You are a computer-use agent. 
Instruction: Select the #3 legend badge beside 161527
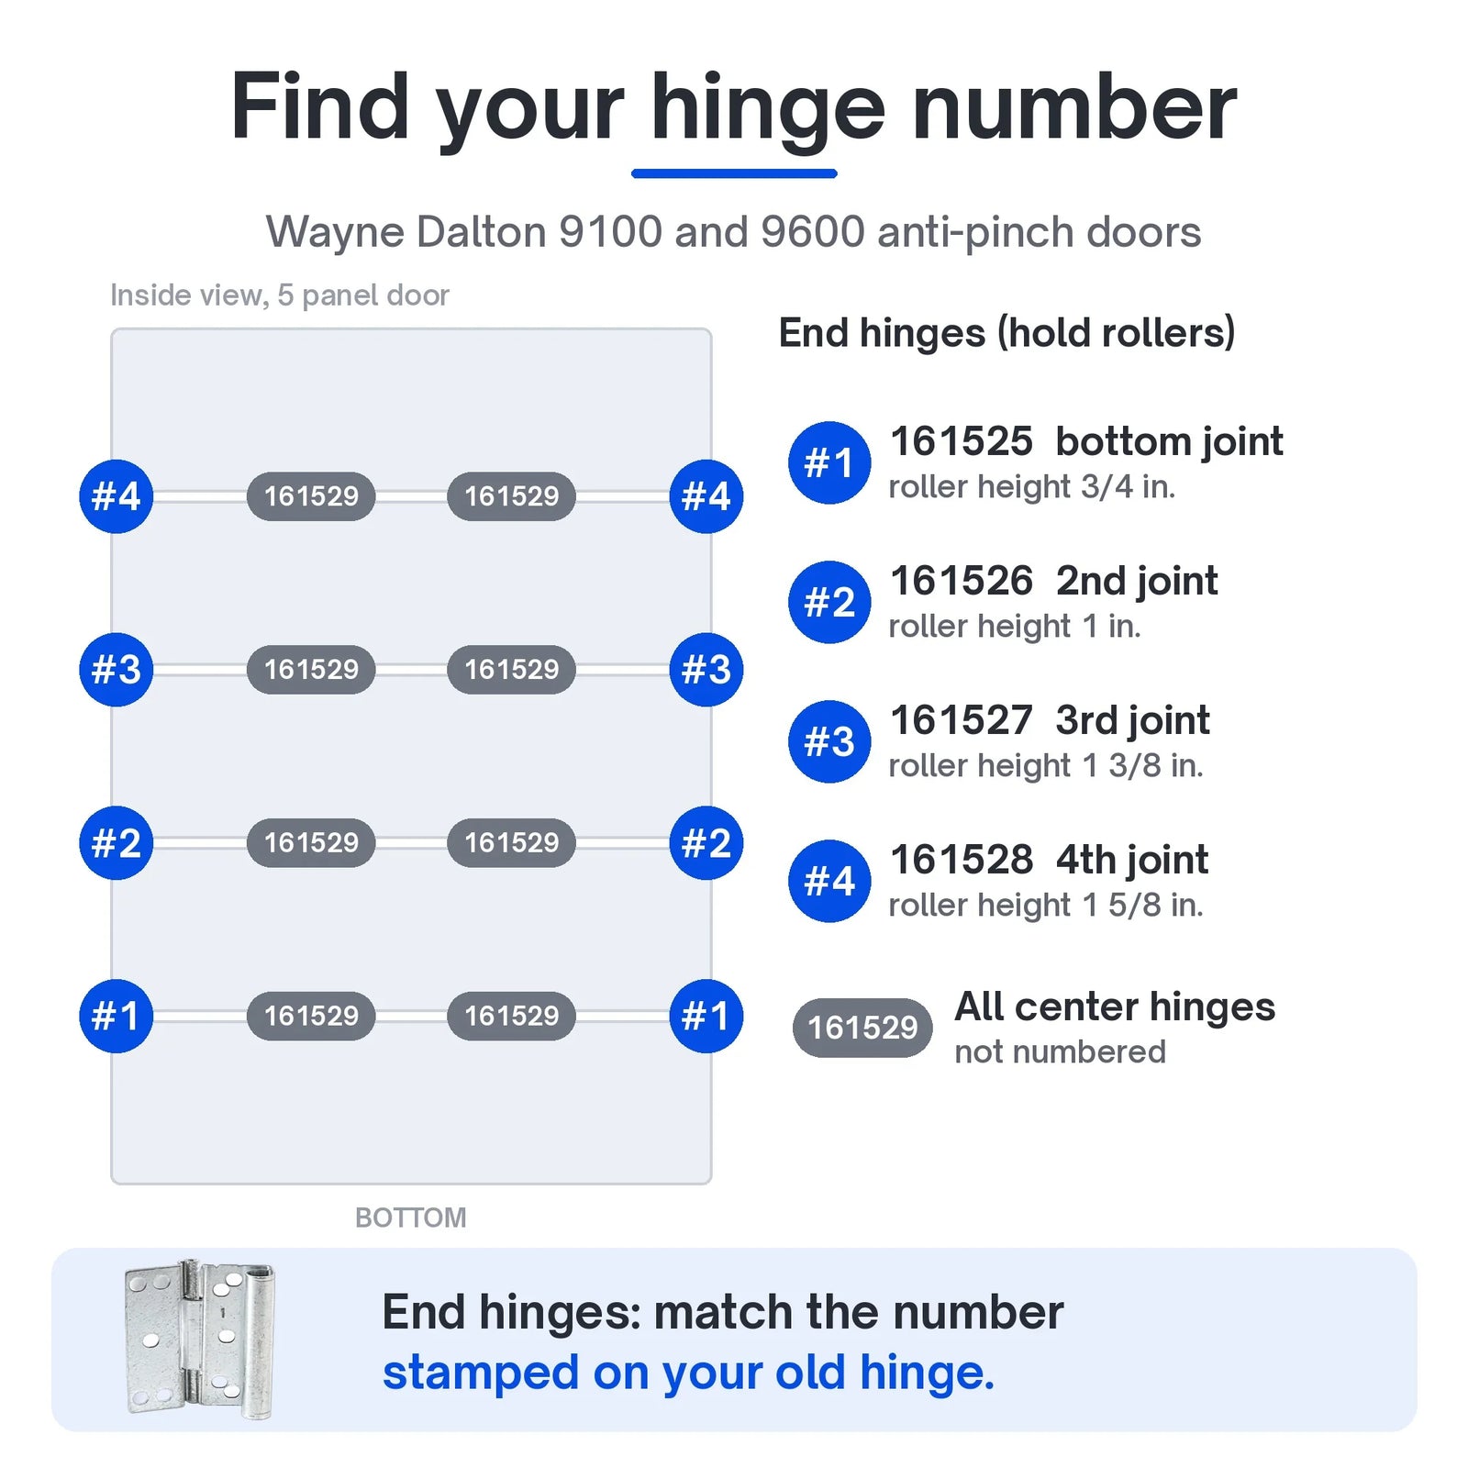tap(829, 741)
